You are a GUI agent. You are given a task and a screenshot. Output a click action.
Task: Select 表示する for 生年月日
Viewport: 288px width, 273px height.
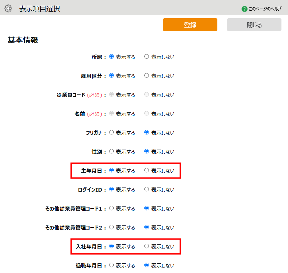(x=112, y=170)
